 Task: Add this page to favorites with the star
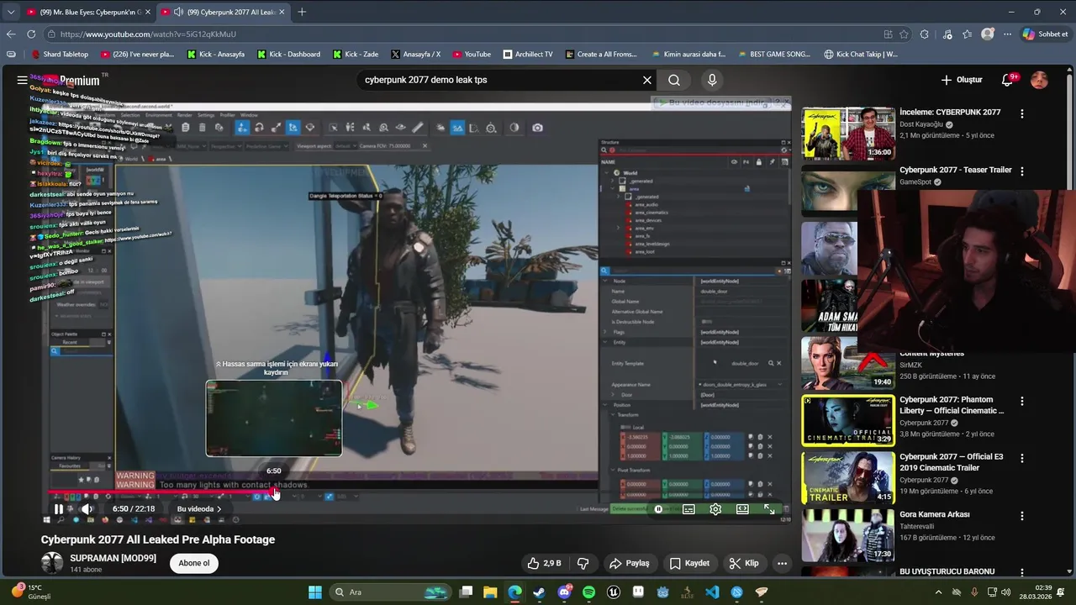click(x=904, y=34)
